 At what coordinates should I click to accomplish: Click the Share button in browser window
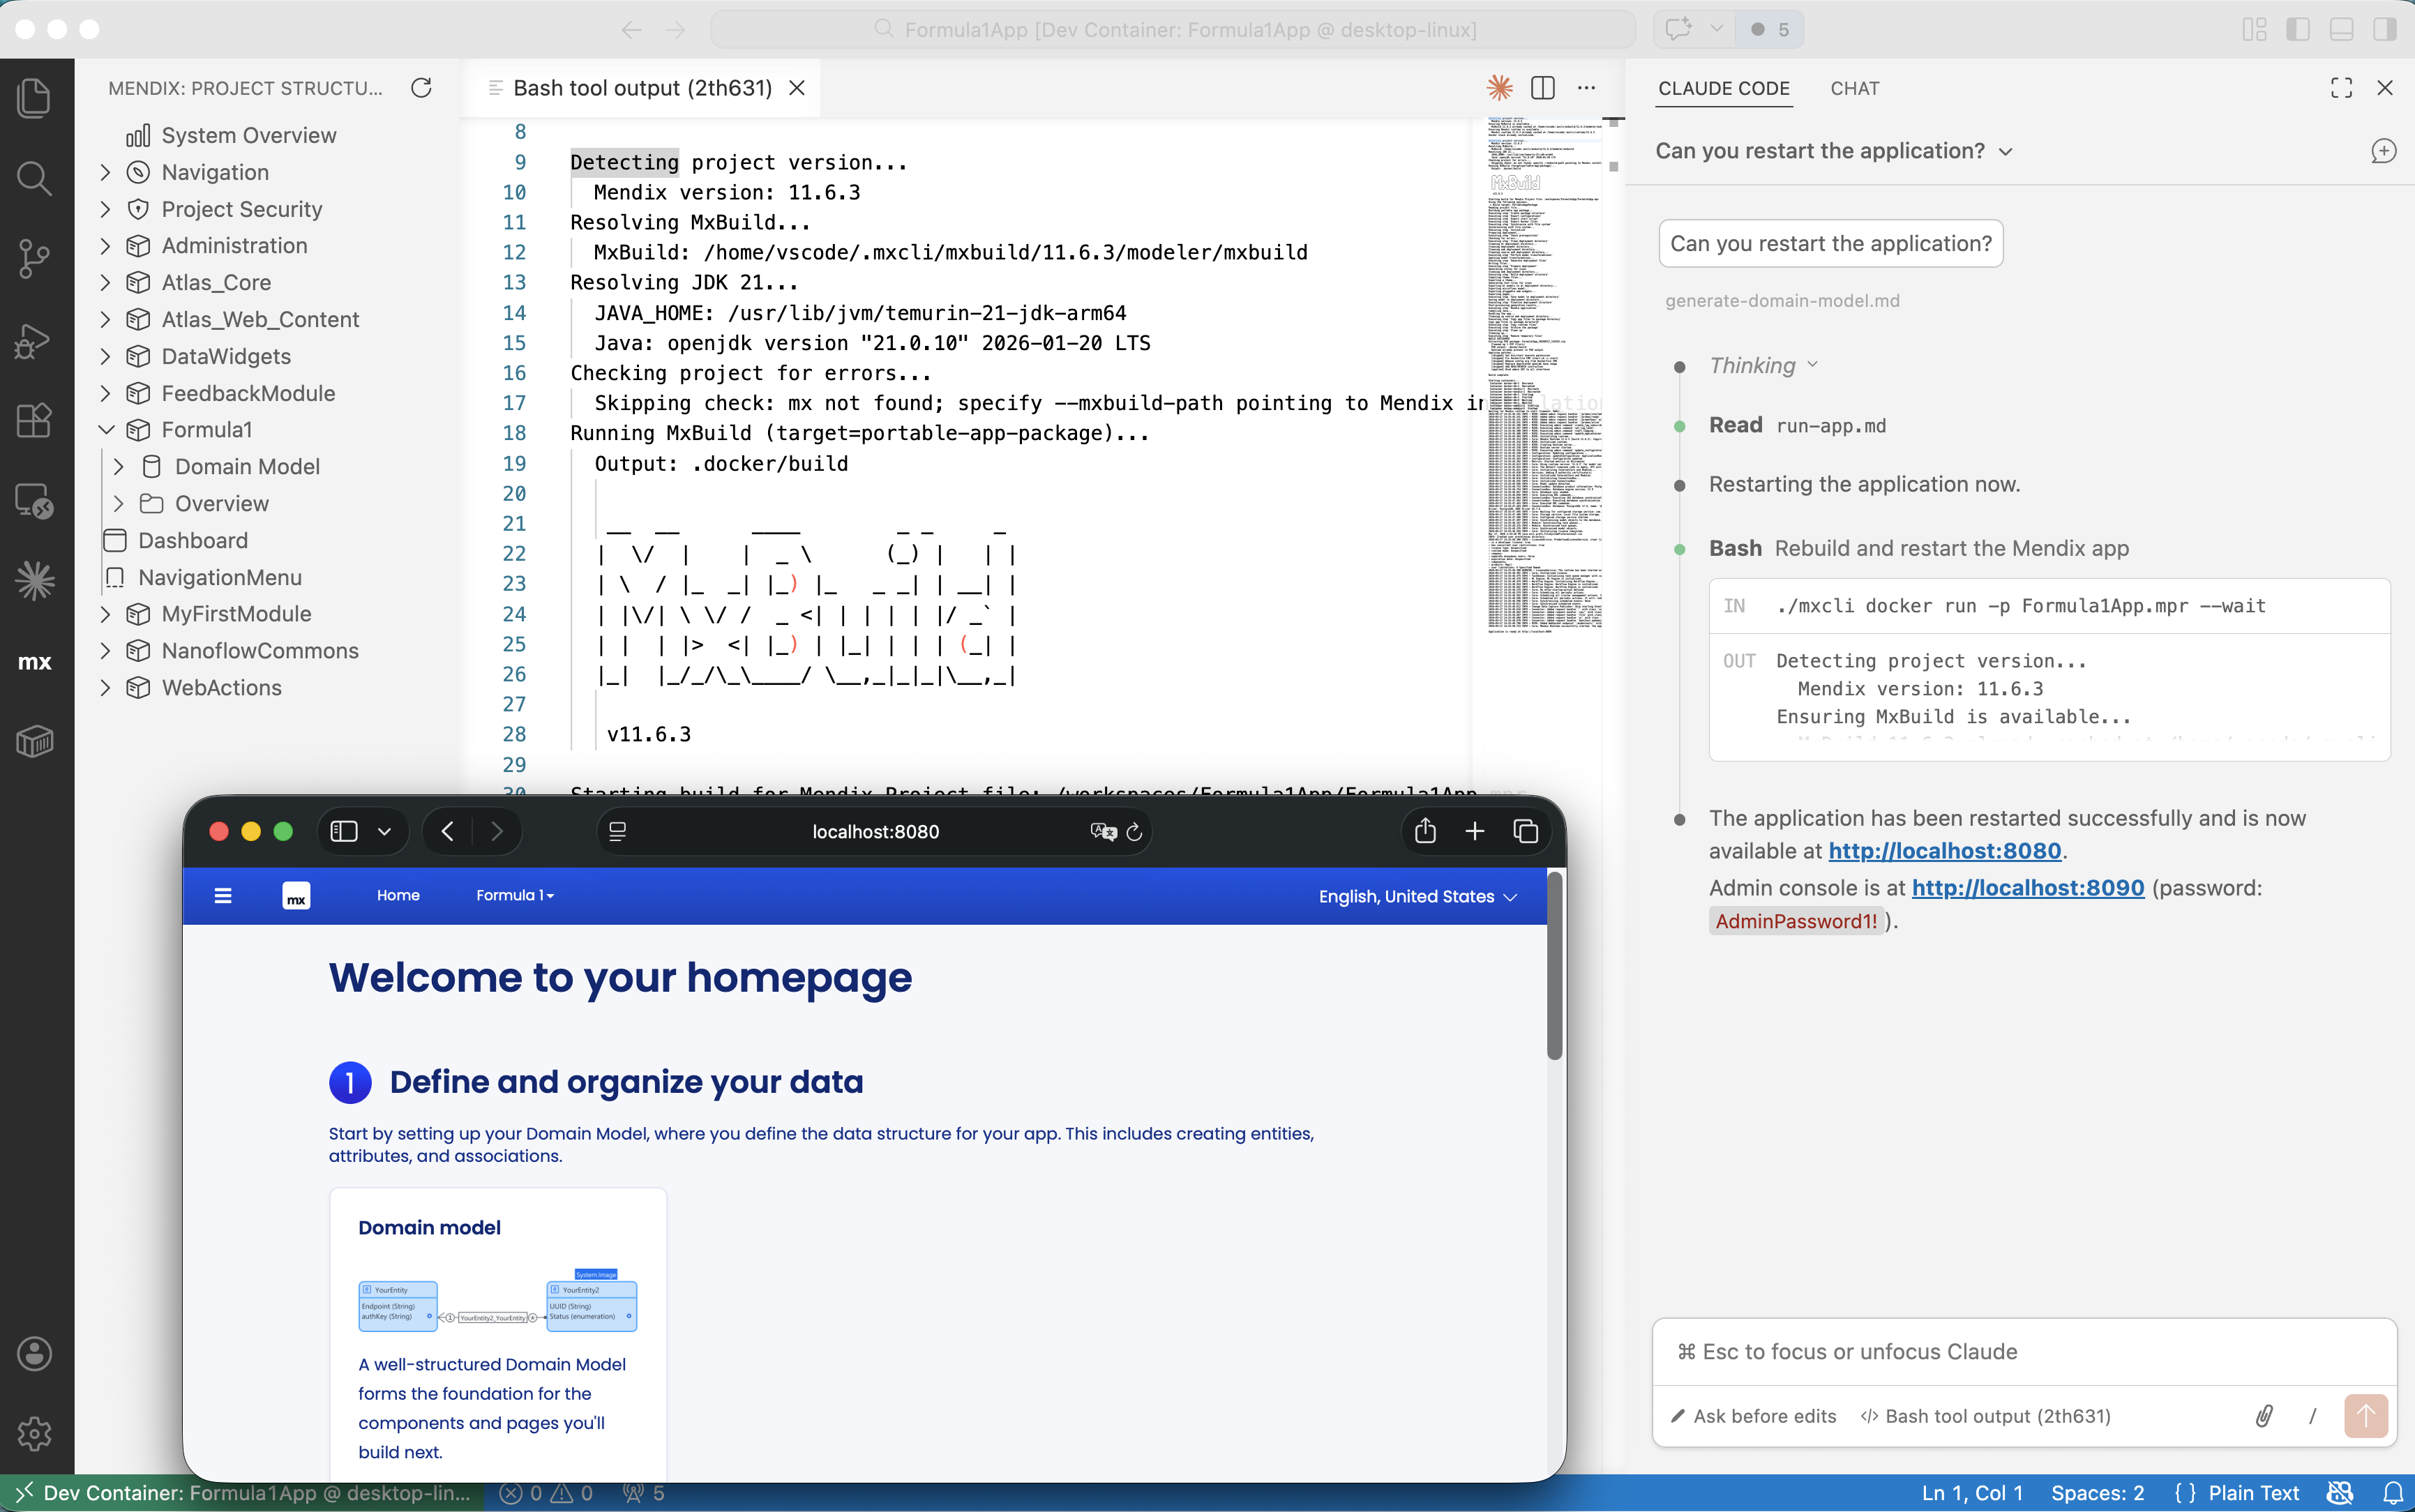pyautogui.click(x=1425, y=831)
